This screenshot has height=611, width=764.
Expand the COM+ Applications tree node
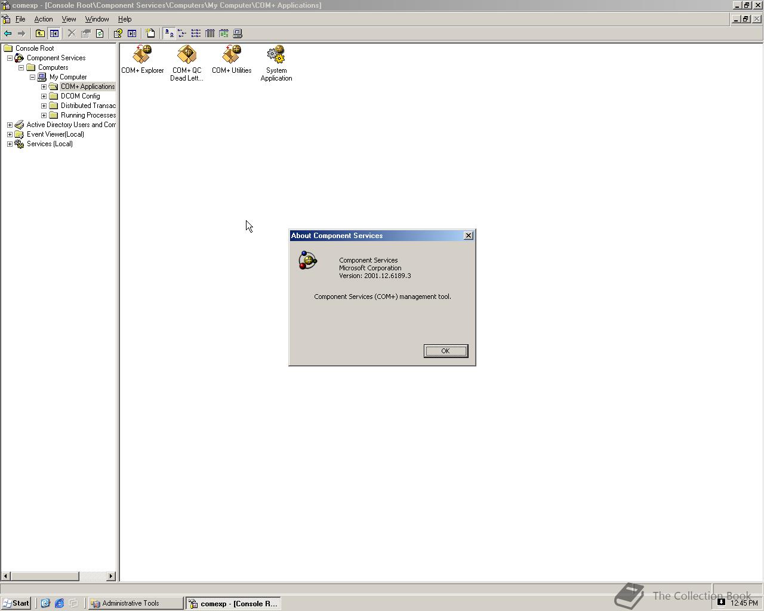[44, 87]
